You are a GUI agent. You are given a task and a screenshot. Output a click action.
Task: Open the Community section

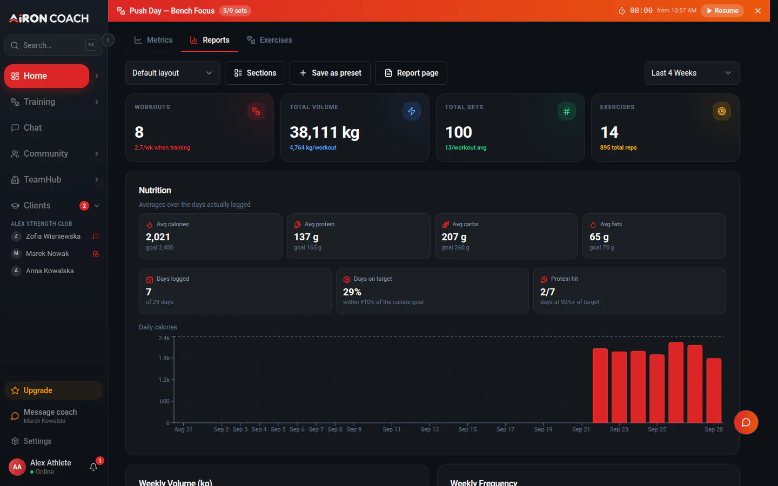tap(46, 154)
